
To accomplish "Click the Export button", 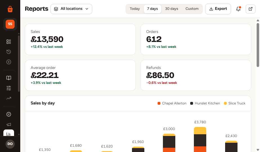I will point(218,9).
